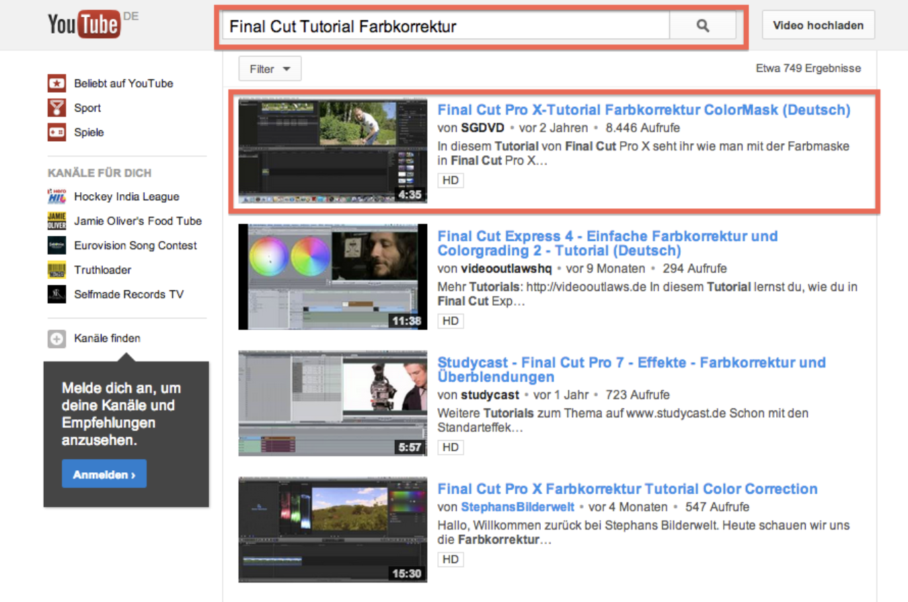Click the Truthloader channel icon
Viewport: 908px width, 602px height.
pos(56,269)
